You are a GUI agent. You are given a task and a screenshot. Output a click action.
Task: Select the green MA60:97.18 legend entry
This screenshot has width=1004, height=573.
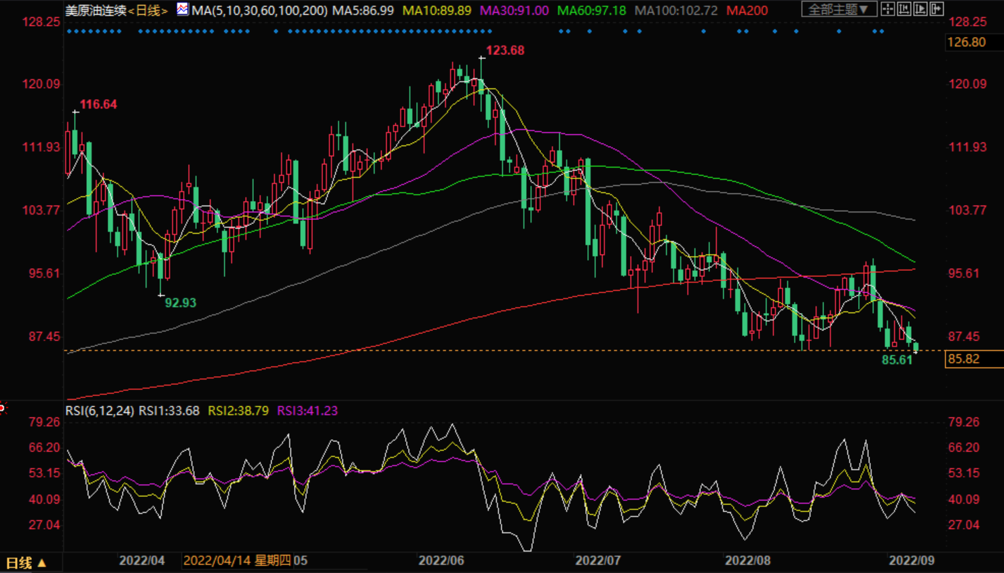[x=591, y=10]
